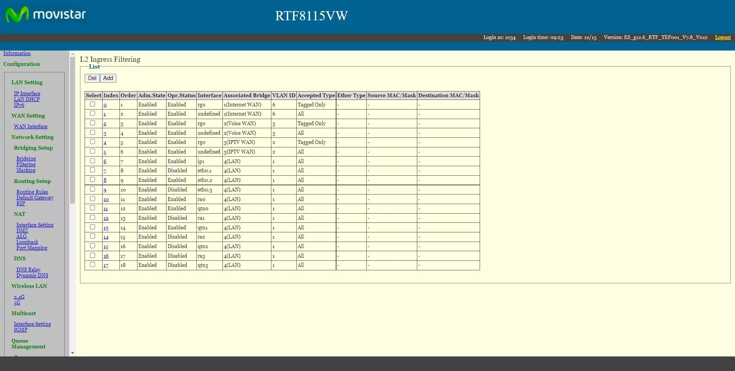Open the LAN DHCP settings
The height and width of the screenshot is (371, 735).
click(27, 100)
